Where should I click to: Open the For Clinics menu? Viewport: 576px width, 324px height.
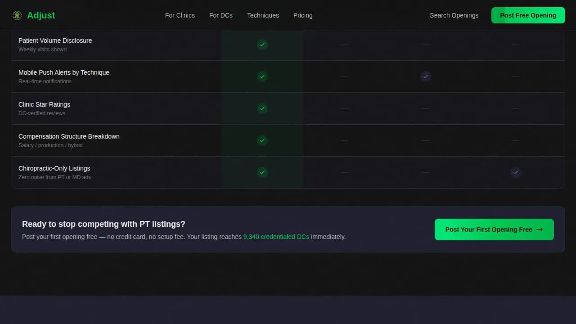click(x=180, y=15)
